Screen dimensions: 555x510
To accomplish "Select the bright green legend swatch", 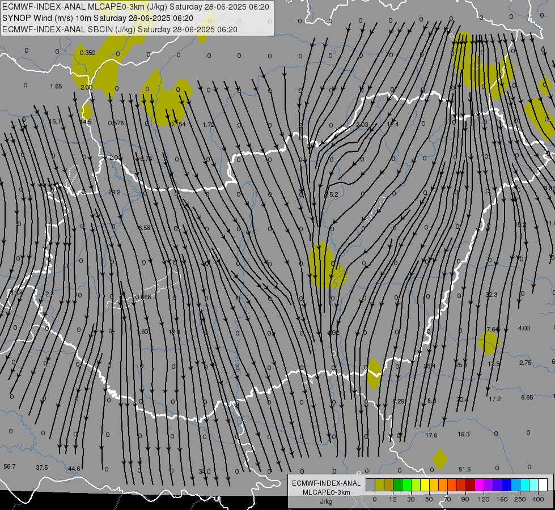I will [407, 485].
